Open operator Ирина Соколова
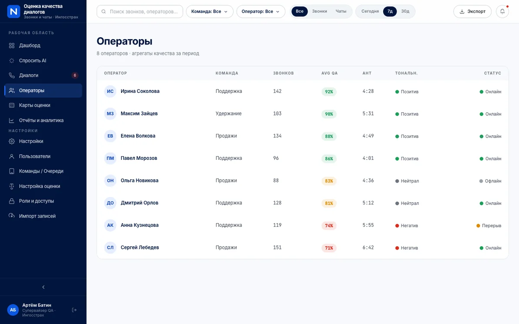519x324 pixels. pos(140,91)
